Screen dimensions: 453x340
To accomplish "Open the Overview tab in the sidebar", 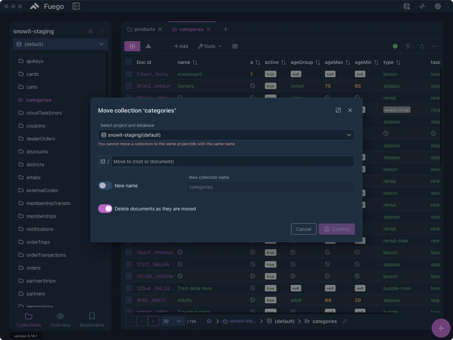I will [60, 320].
